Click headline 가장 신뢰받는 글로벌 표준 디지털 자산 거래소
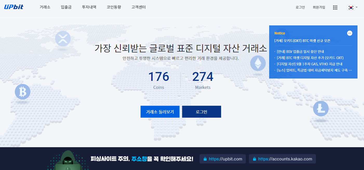Image resolution: width=364 pixels, height=170 pixels. [x=181, y=48]
